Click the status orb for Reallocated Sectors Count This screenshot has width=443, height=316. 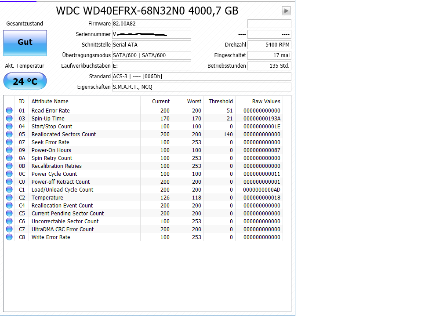pyautogui.click(x=9, y=134)
